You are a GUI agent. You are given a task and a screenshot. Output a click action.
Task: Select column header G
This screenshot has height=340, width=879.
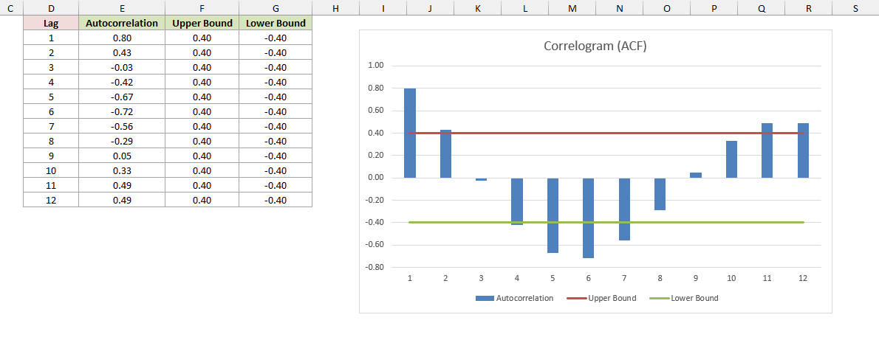pyautogui.click(x=276, y=8)
